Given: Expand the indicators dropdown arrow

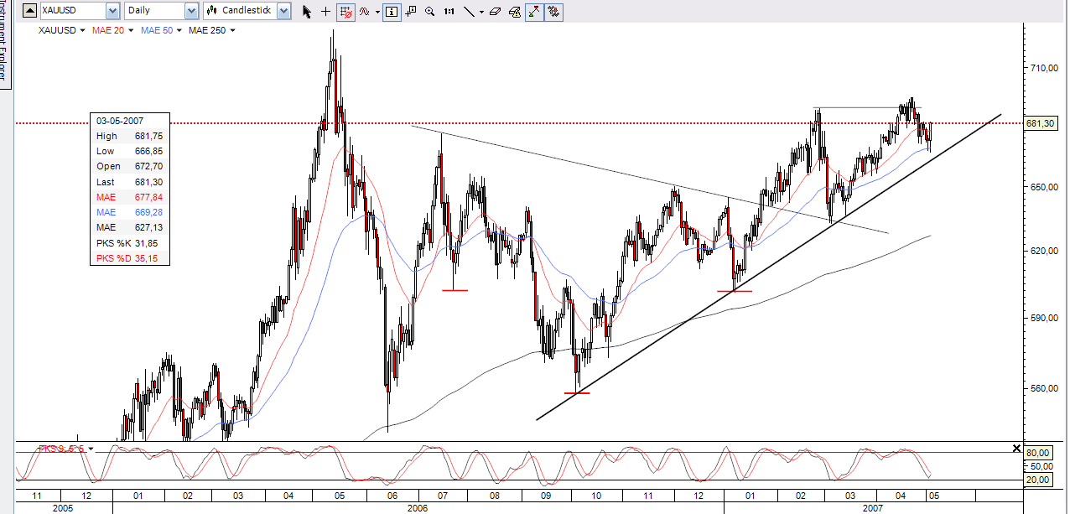Looking at the screenshot, I should coord(378,12).
